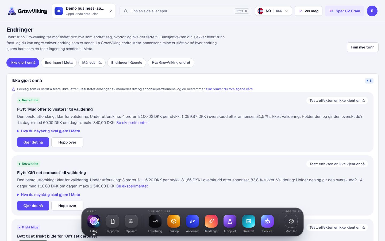385x241 pixels.
Task: Add modules via the Moduler icon
Action: [x=291, y=221]
